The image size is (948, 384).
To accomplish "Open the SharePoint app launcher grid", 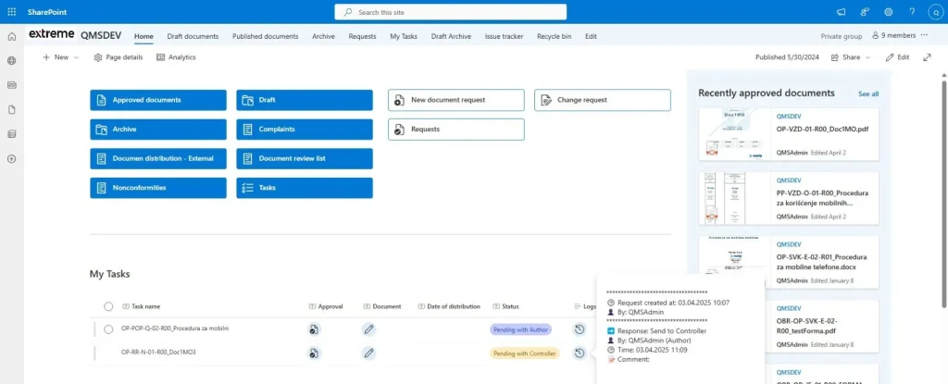I will [11, 11].
